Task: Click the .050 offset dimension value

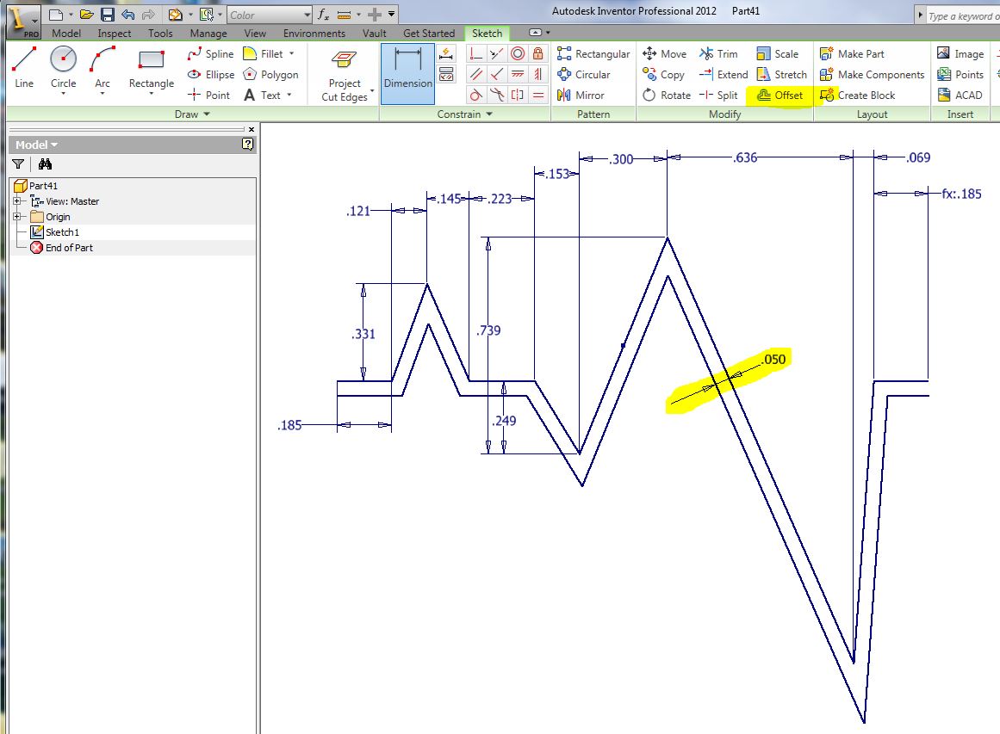Action: (x=774, y=360)
